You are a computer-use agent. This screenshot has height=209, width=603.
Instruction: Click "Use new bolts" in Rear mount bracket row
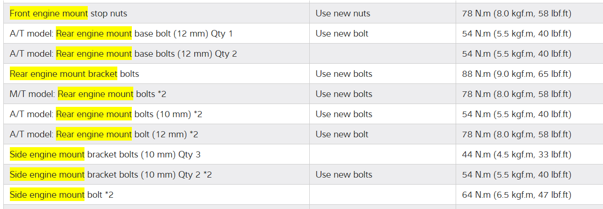click(x=343, y=74)
